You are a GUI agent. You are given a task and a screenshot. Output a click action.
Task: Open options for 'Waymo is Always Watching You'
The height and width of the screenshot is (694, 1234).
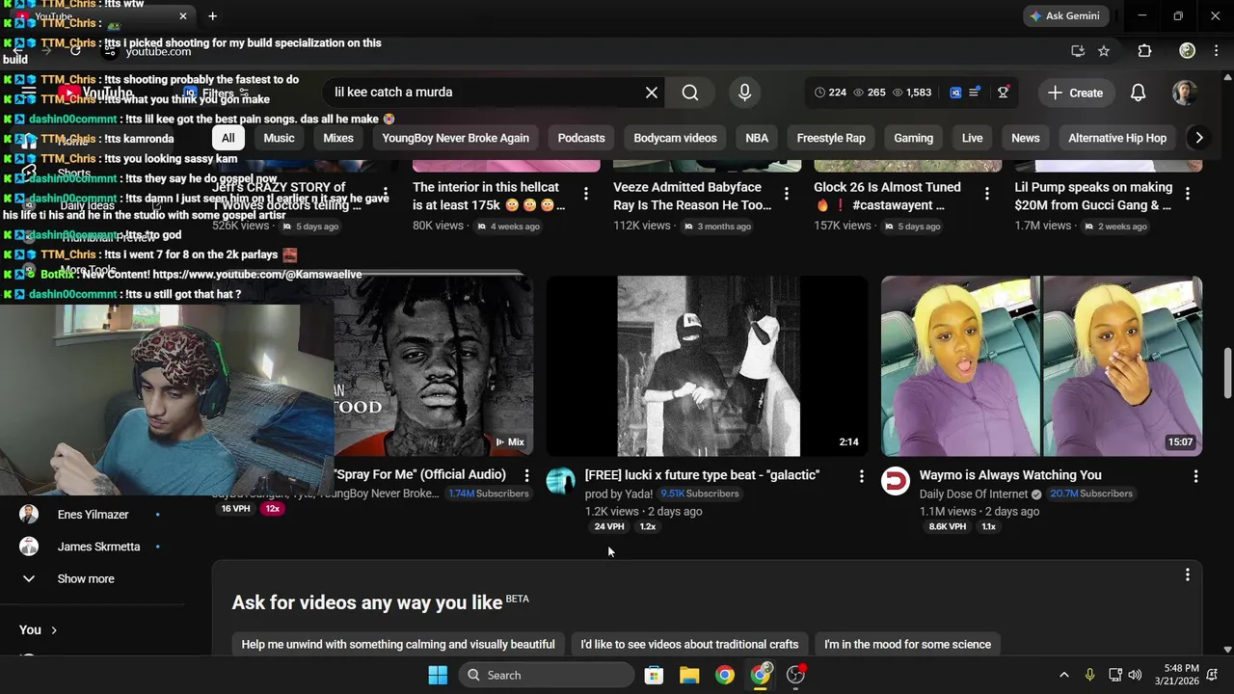tap(1195, 476)
